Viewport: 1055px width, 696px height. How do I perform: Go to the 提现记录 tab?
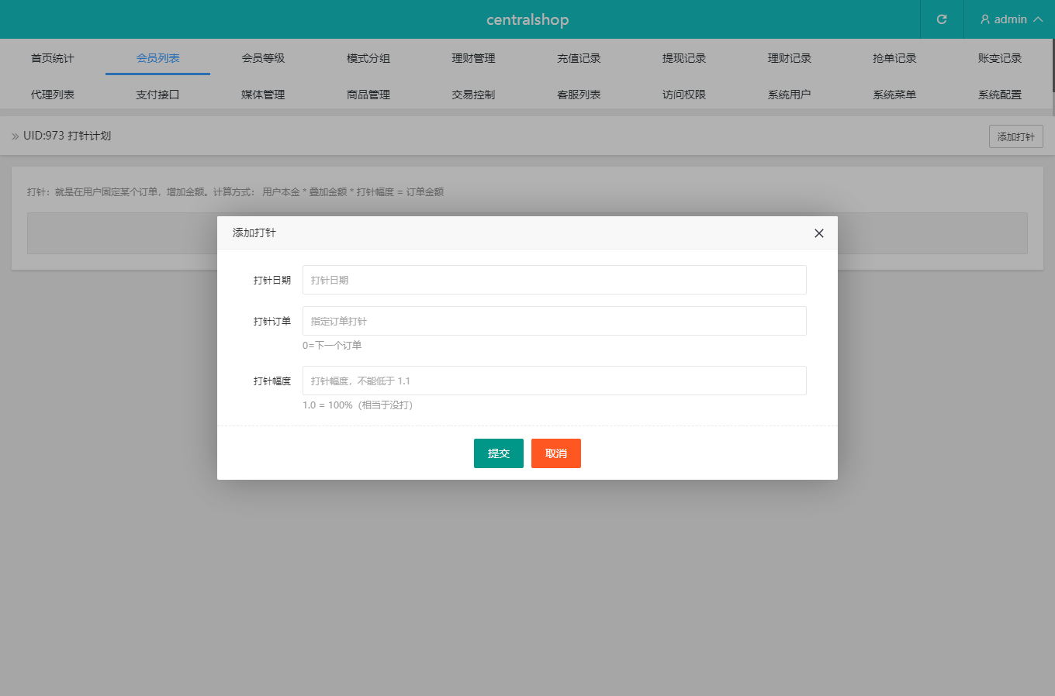[x=684, y=58]
